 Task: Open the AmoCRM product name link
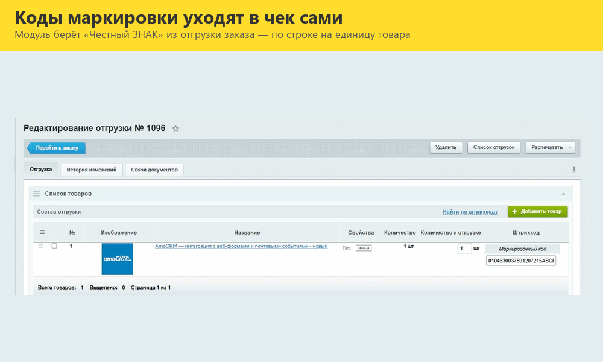[241, 246]
